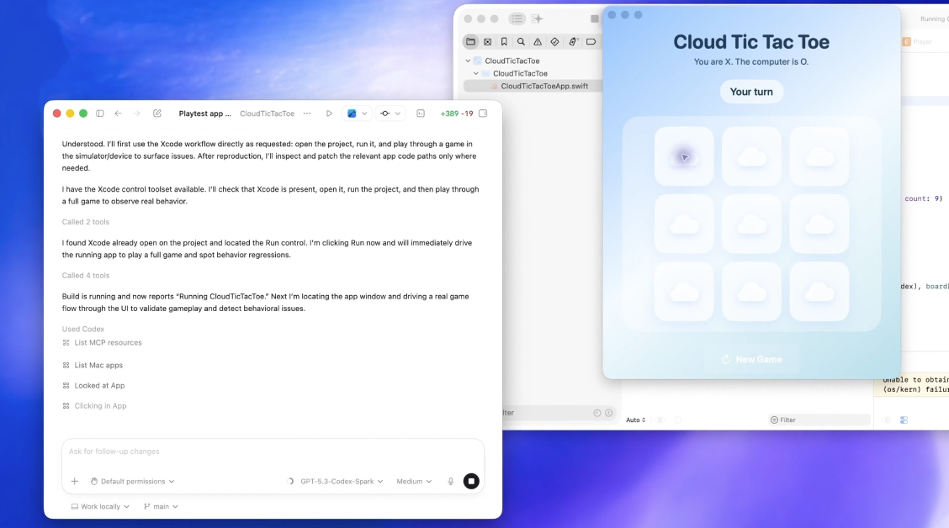Viewport: 949px width, 528px height.
Task: Click the source control filter icon beside clock
Action: point(609,413)
